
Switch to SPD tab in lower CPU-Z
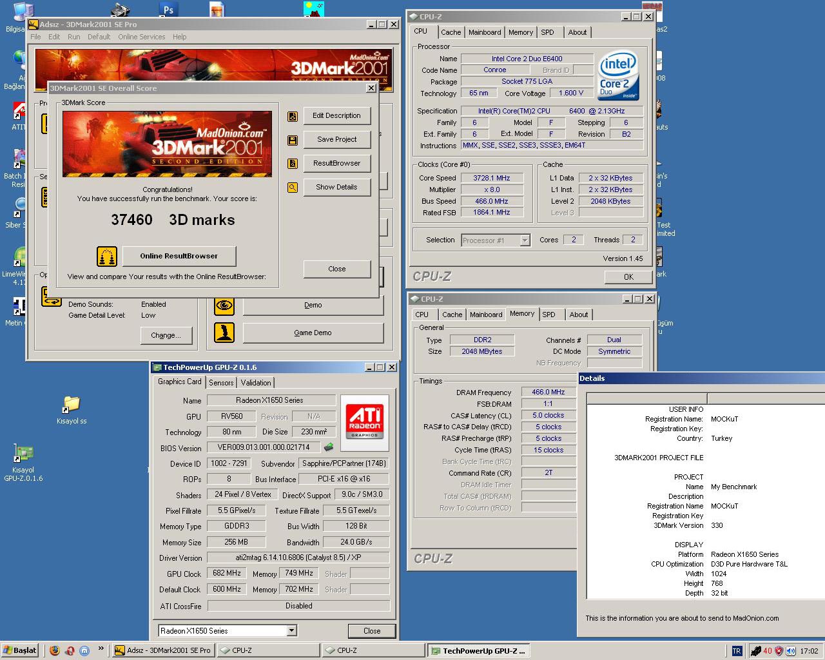pyautogui.click(x=548, y=315)
